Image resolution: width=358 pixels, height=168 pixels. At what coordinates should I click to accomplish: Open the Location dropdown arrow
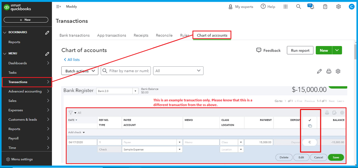click(241, 149)
